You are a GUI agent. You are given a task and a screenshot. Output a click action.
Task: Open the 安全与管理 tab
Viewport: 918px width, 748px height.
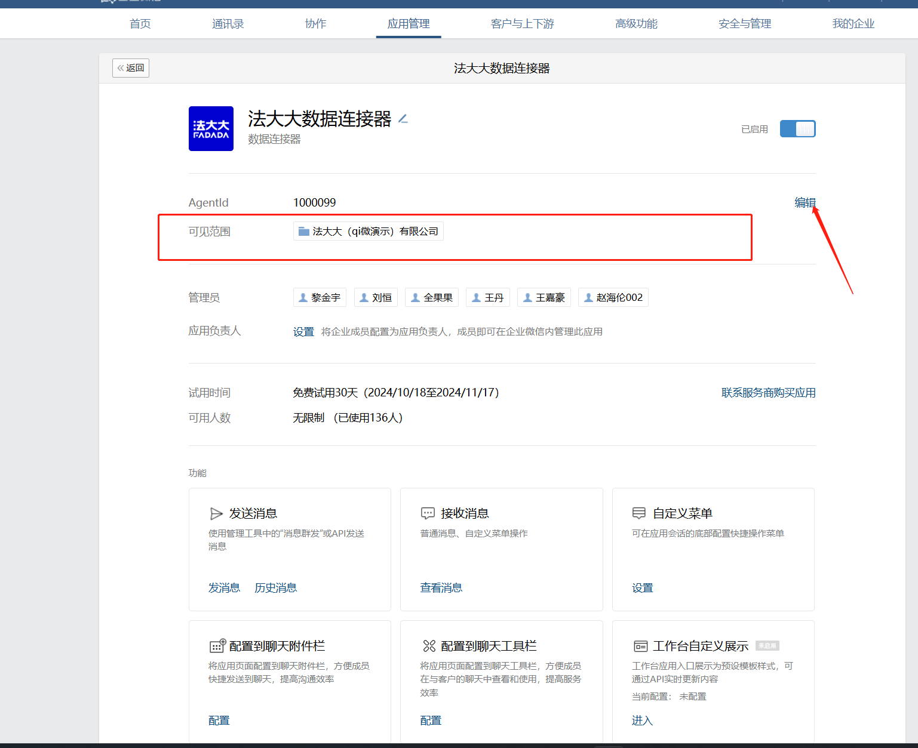(x=745, y=24)
